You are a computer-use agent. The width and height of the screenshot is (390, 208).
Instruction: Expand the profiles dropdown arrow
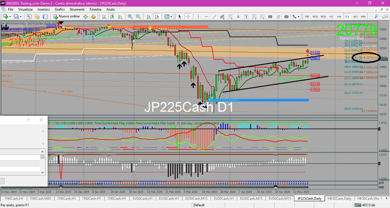pyautogui.click(x=21, y=17)
